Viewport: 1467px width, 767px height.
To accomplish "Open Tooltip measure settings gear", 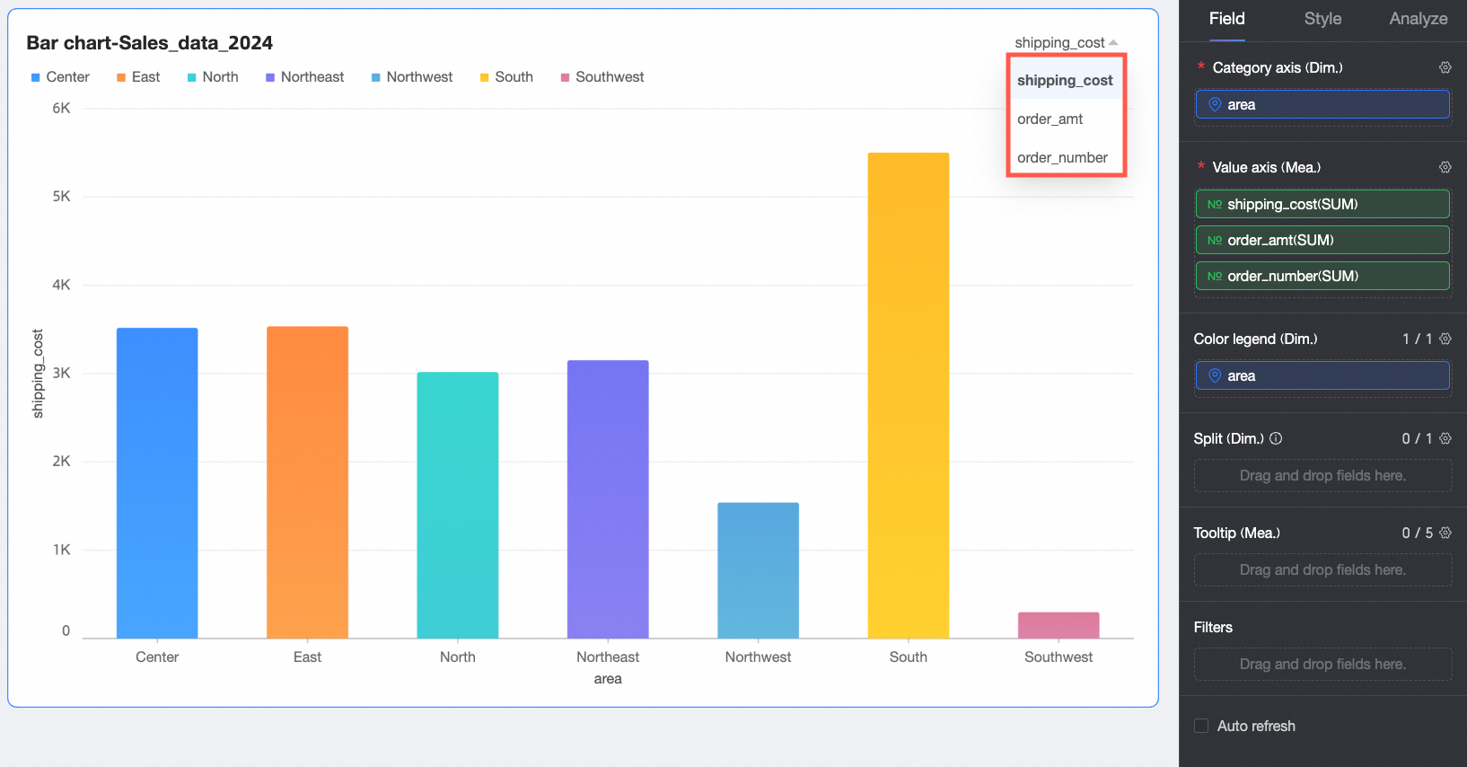I will pos(1445,533).
